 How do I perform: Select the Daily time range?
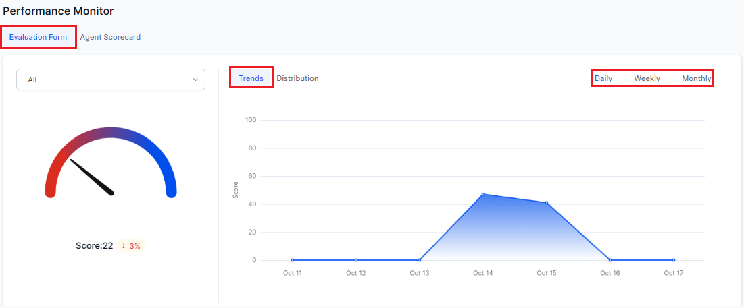click(603, 78)
